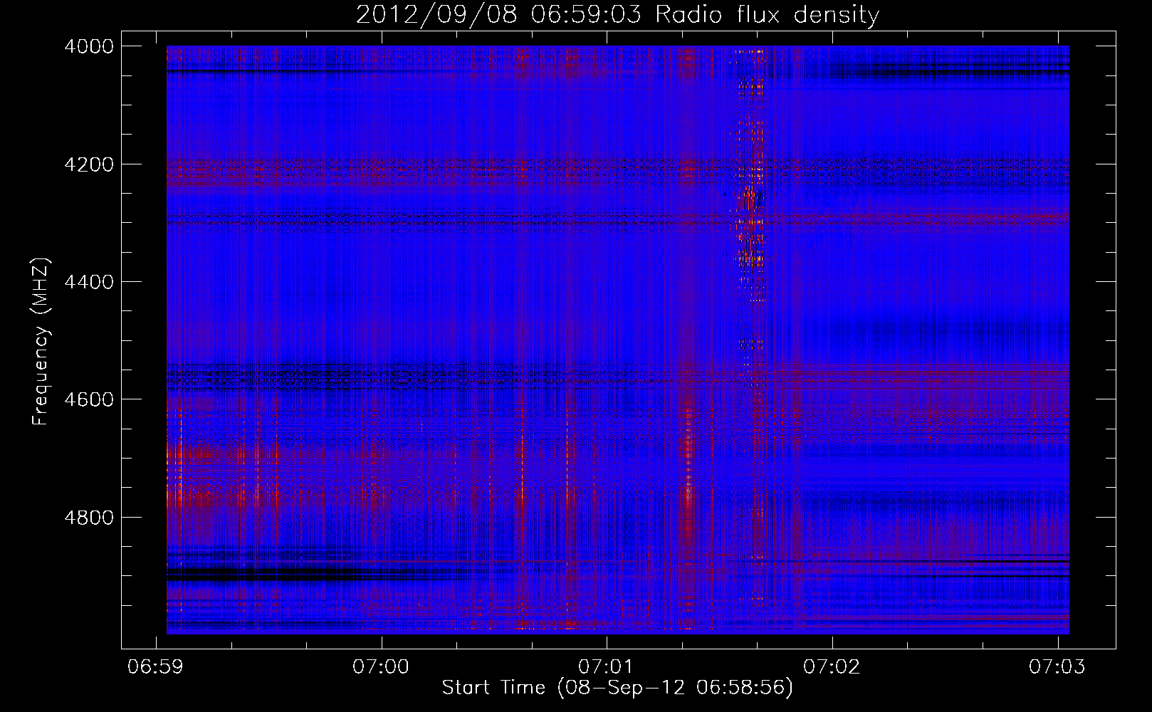Click the 4400 frequency tick label
Viewport: 1152px width, 712px height.
[89, 282]
